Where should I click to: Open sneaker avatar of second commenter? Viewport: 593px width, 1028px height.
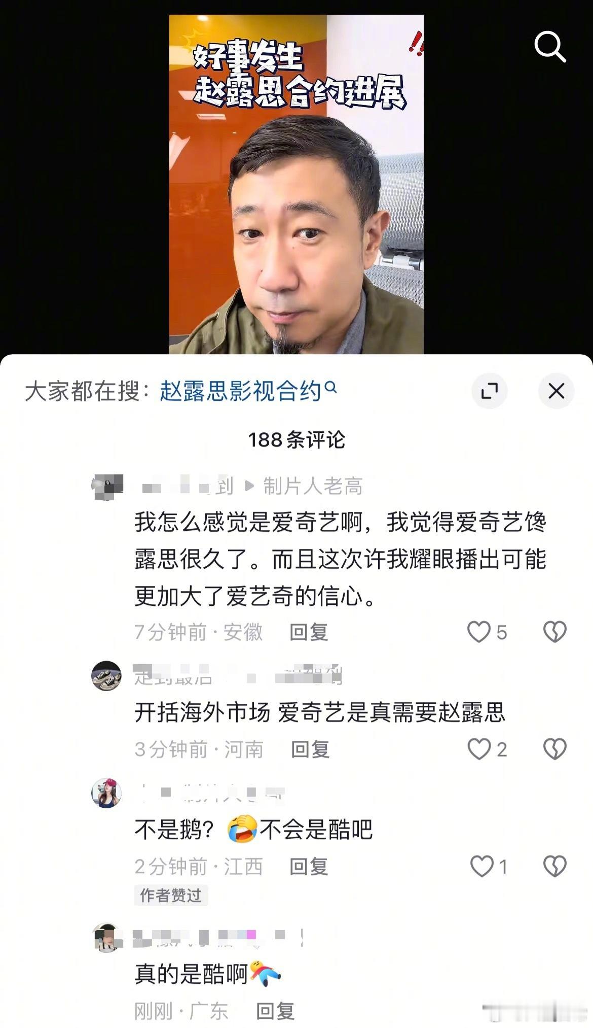coord(106,676)
